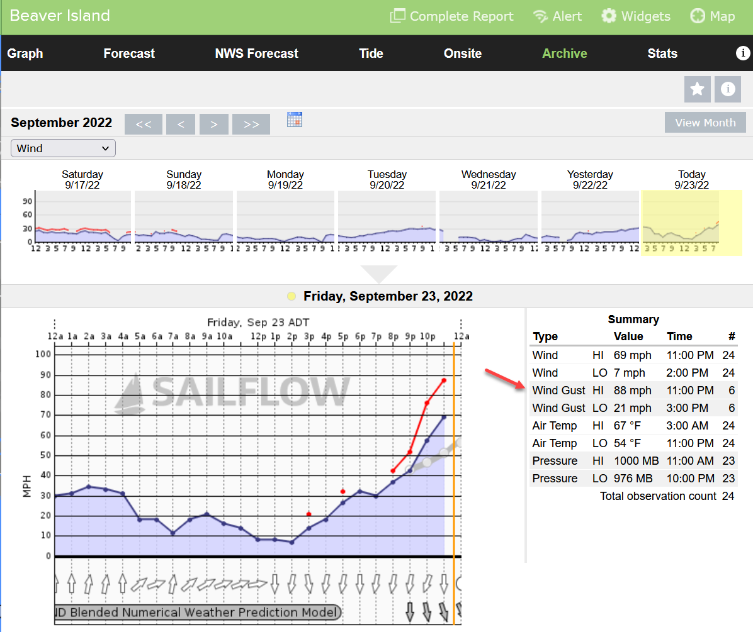The width and height of the screenshot is (753, 632).
Task: Click the 69 mph Wind HI value
Action: click(633, 355)
